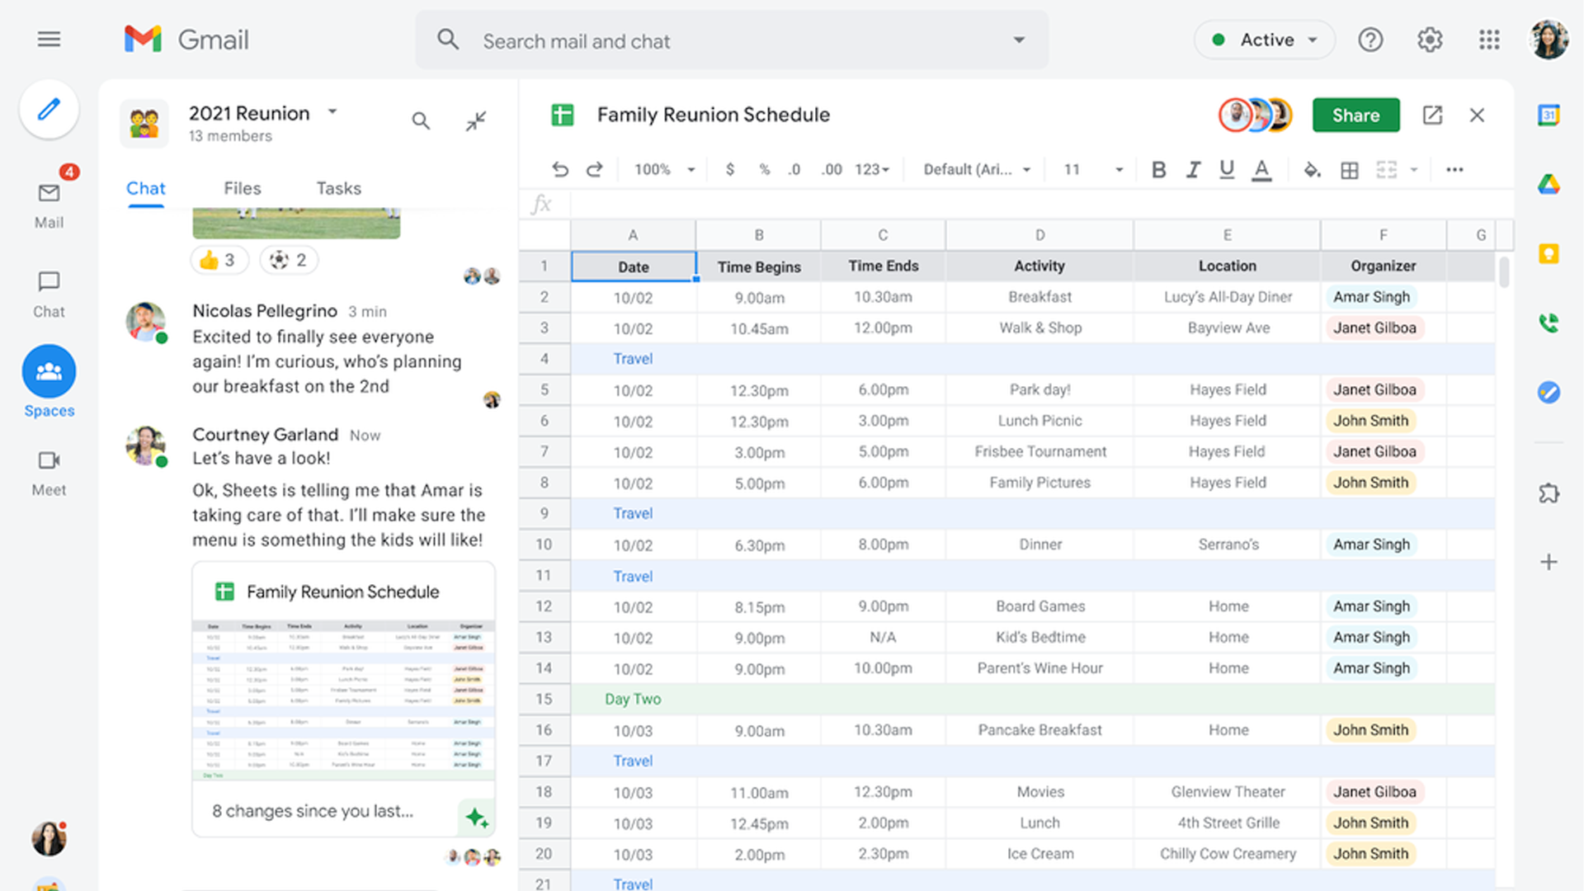Screen dimensions: 1584x891
Task: Toggle italic formatting
Action: pos(1193,170)
